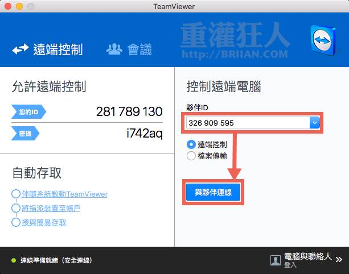Expand the 夥伴ID dropdown arrow
The height and width of the screenshot is (274, 349).
tap(314, 123)
